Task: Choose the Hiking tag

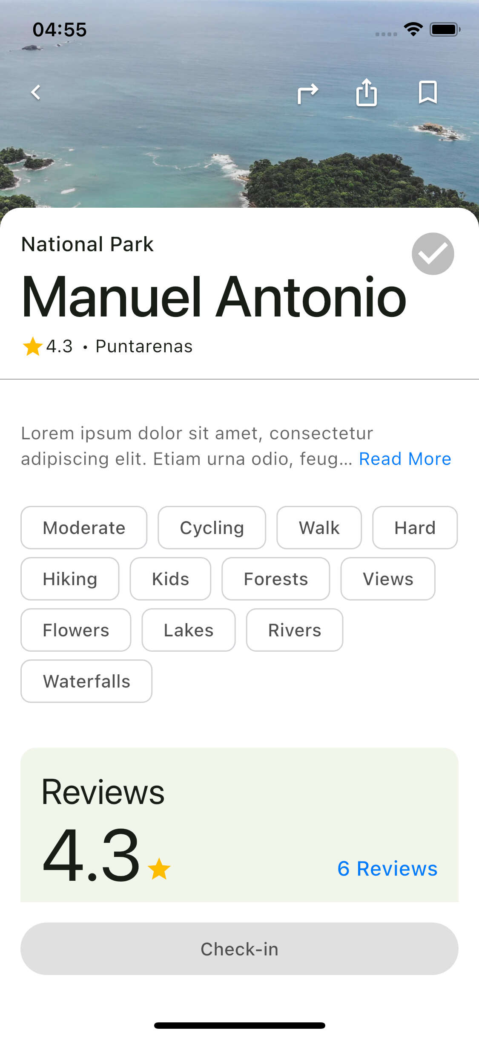Action: tap(70, 579)
